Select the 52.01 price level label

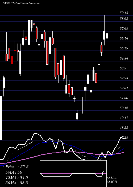point(124,88)
